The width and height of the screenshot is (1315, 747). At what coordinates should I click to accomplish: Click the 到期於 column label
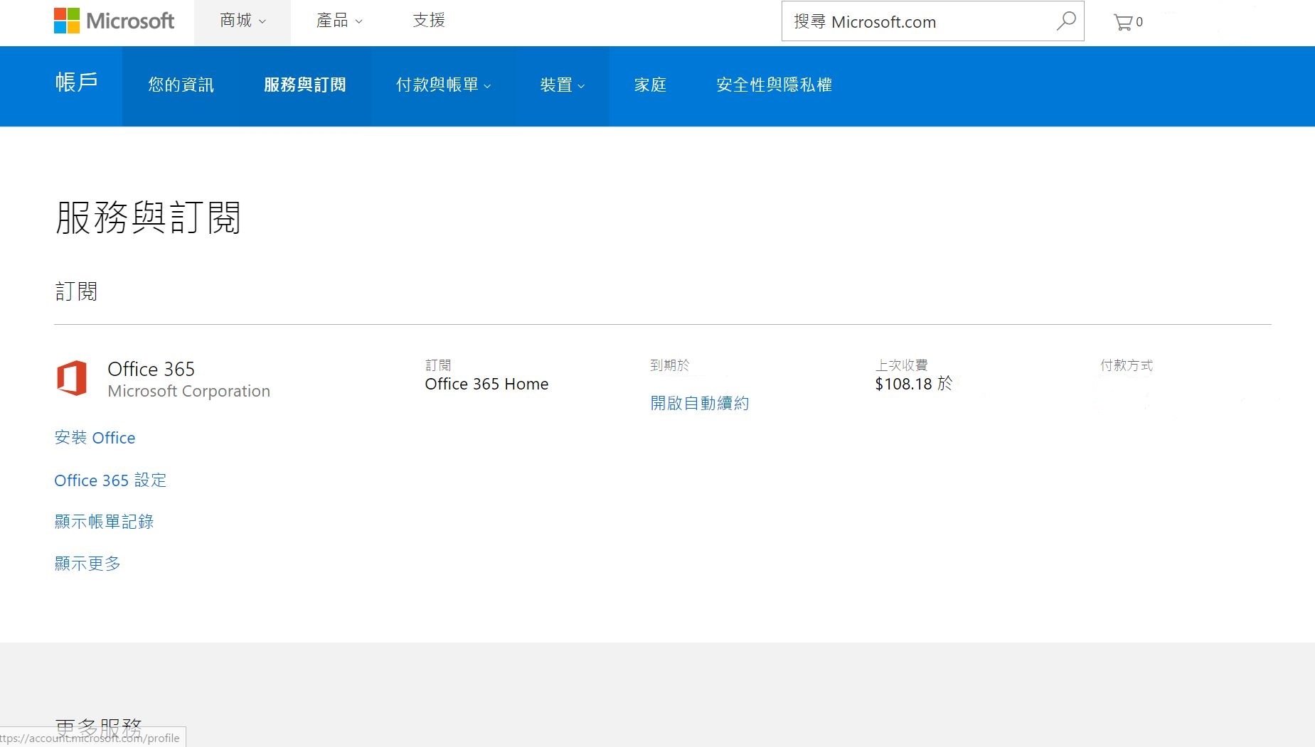click(x=670, y=365)
